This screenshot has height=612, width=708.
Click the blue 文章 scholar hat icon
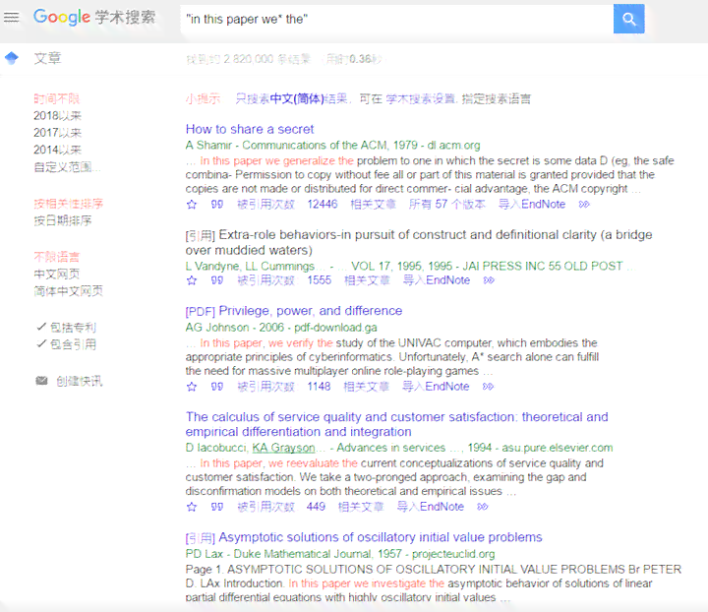(12, 58)
